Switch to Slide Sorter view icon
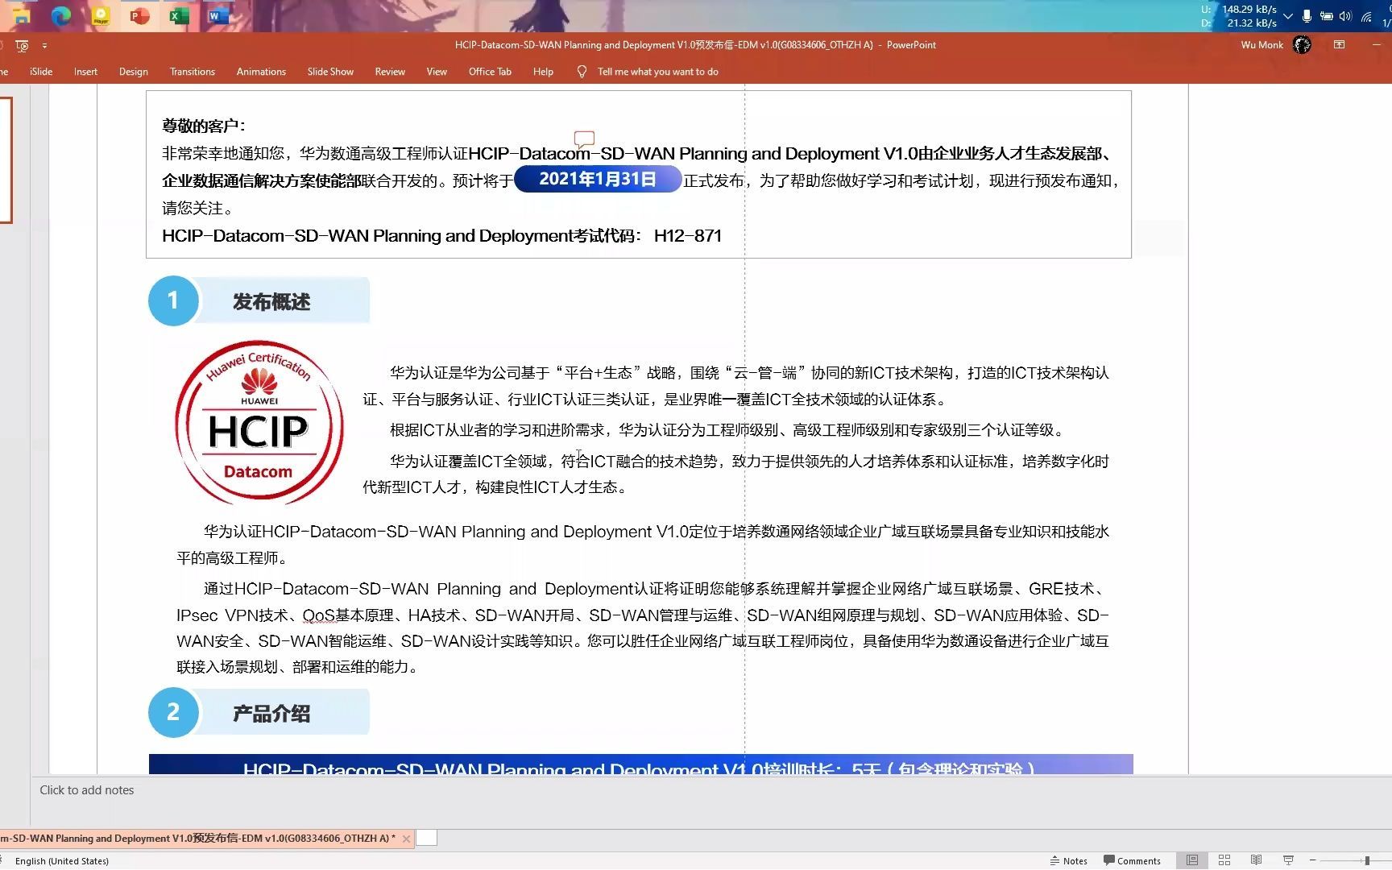This screenshot has height=870, width=1392. (1224, 860)
